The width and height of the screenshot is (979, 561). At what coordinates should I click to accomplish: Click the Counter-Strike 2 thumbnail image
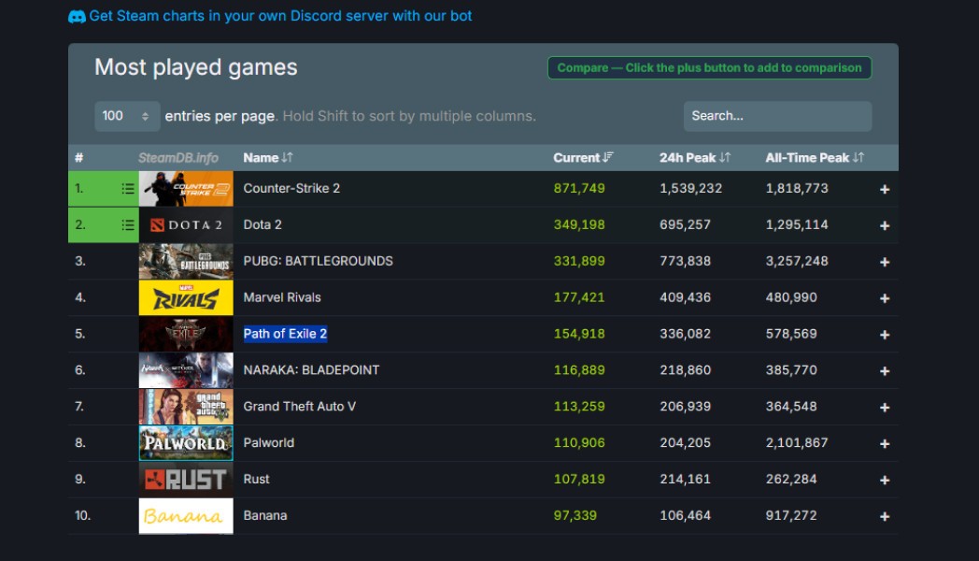click(186, 189)
